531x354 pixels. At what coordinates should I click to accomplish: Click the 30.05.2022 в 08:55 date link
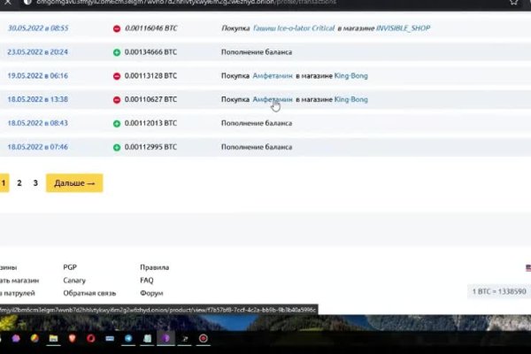pyautogui.click(x=38, y=28)
